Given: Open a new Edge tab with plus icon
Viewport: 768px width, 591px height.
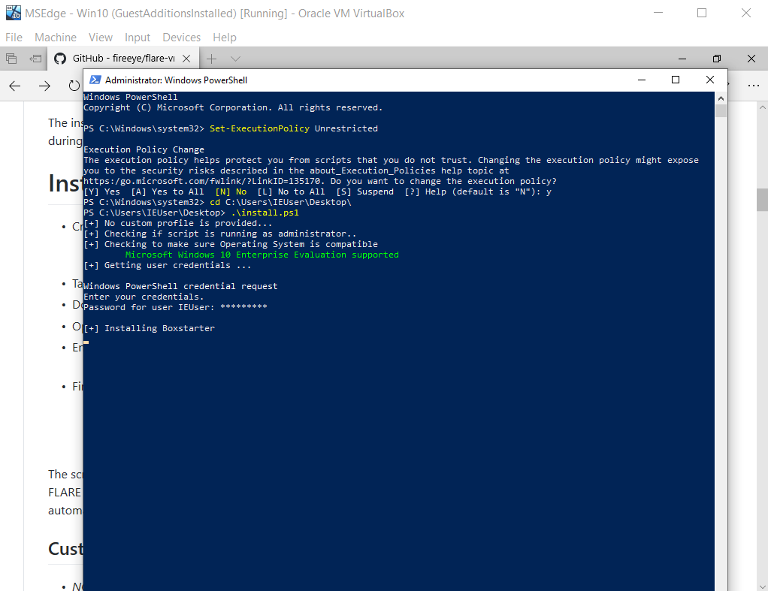Looking at the screenshot, I should click(x=212, y=59).
